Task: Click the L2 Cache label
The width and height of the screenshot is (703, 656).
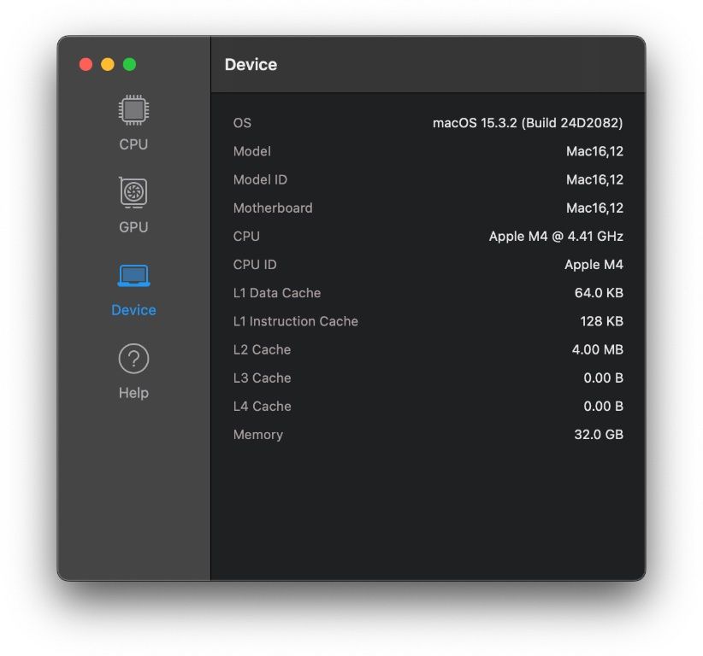Action: tap(262, 349)
